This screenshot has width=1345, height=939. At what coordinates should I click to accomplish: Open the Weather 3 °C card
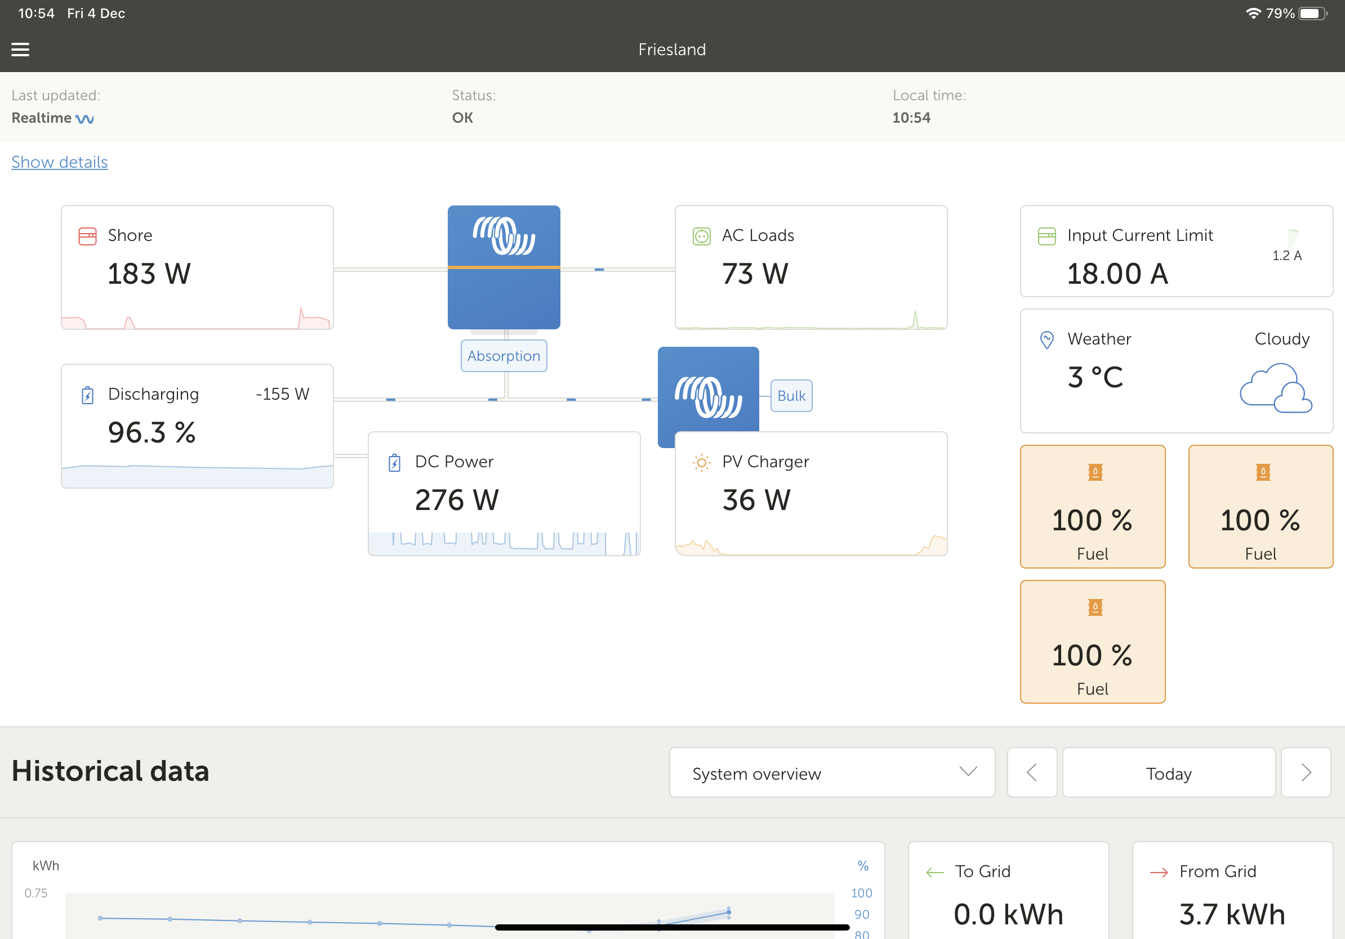1176,371
